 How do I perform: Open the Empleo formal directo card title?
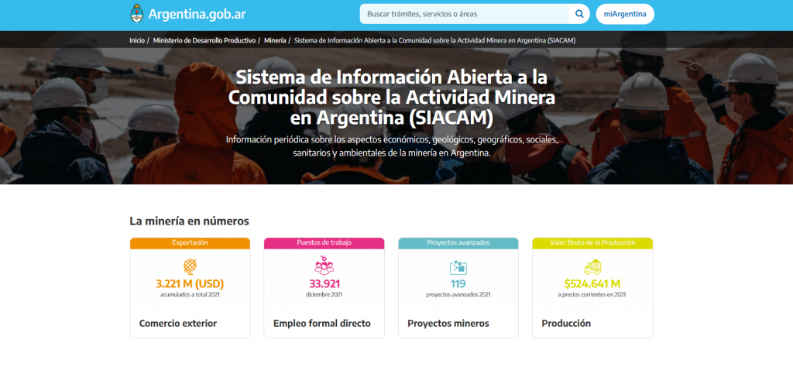(322, 324)
